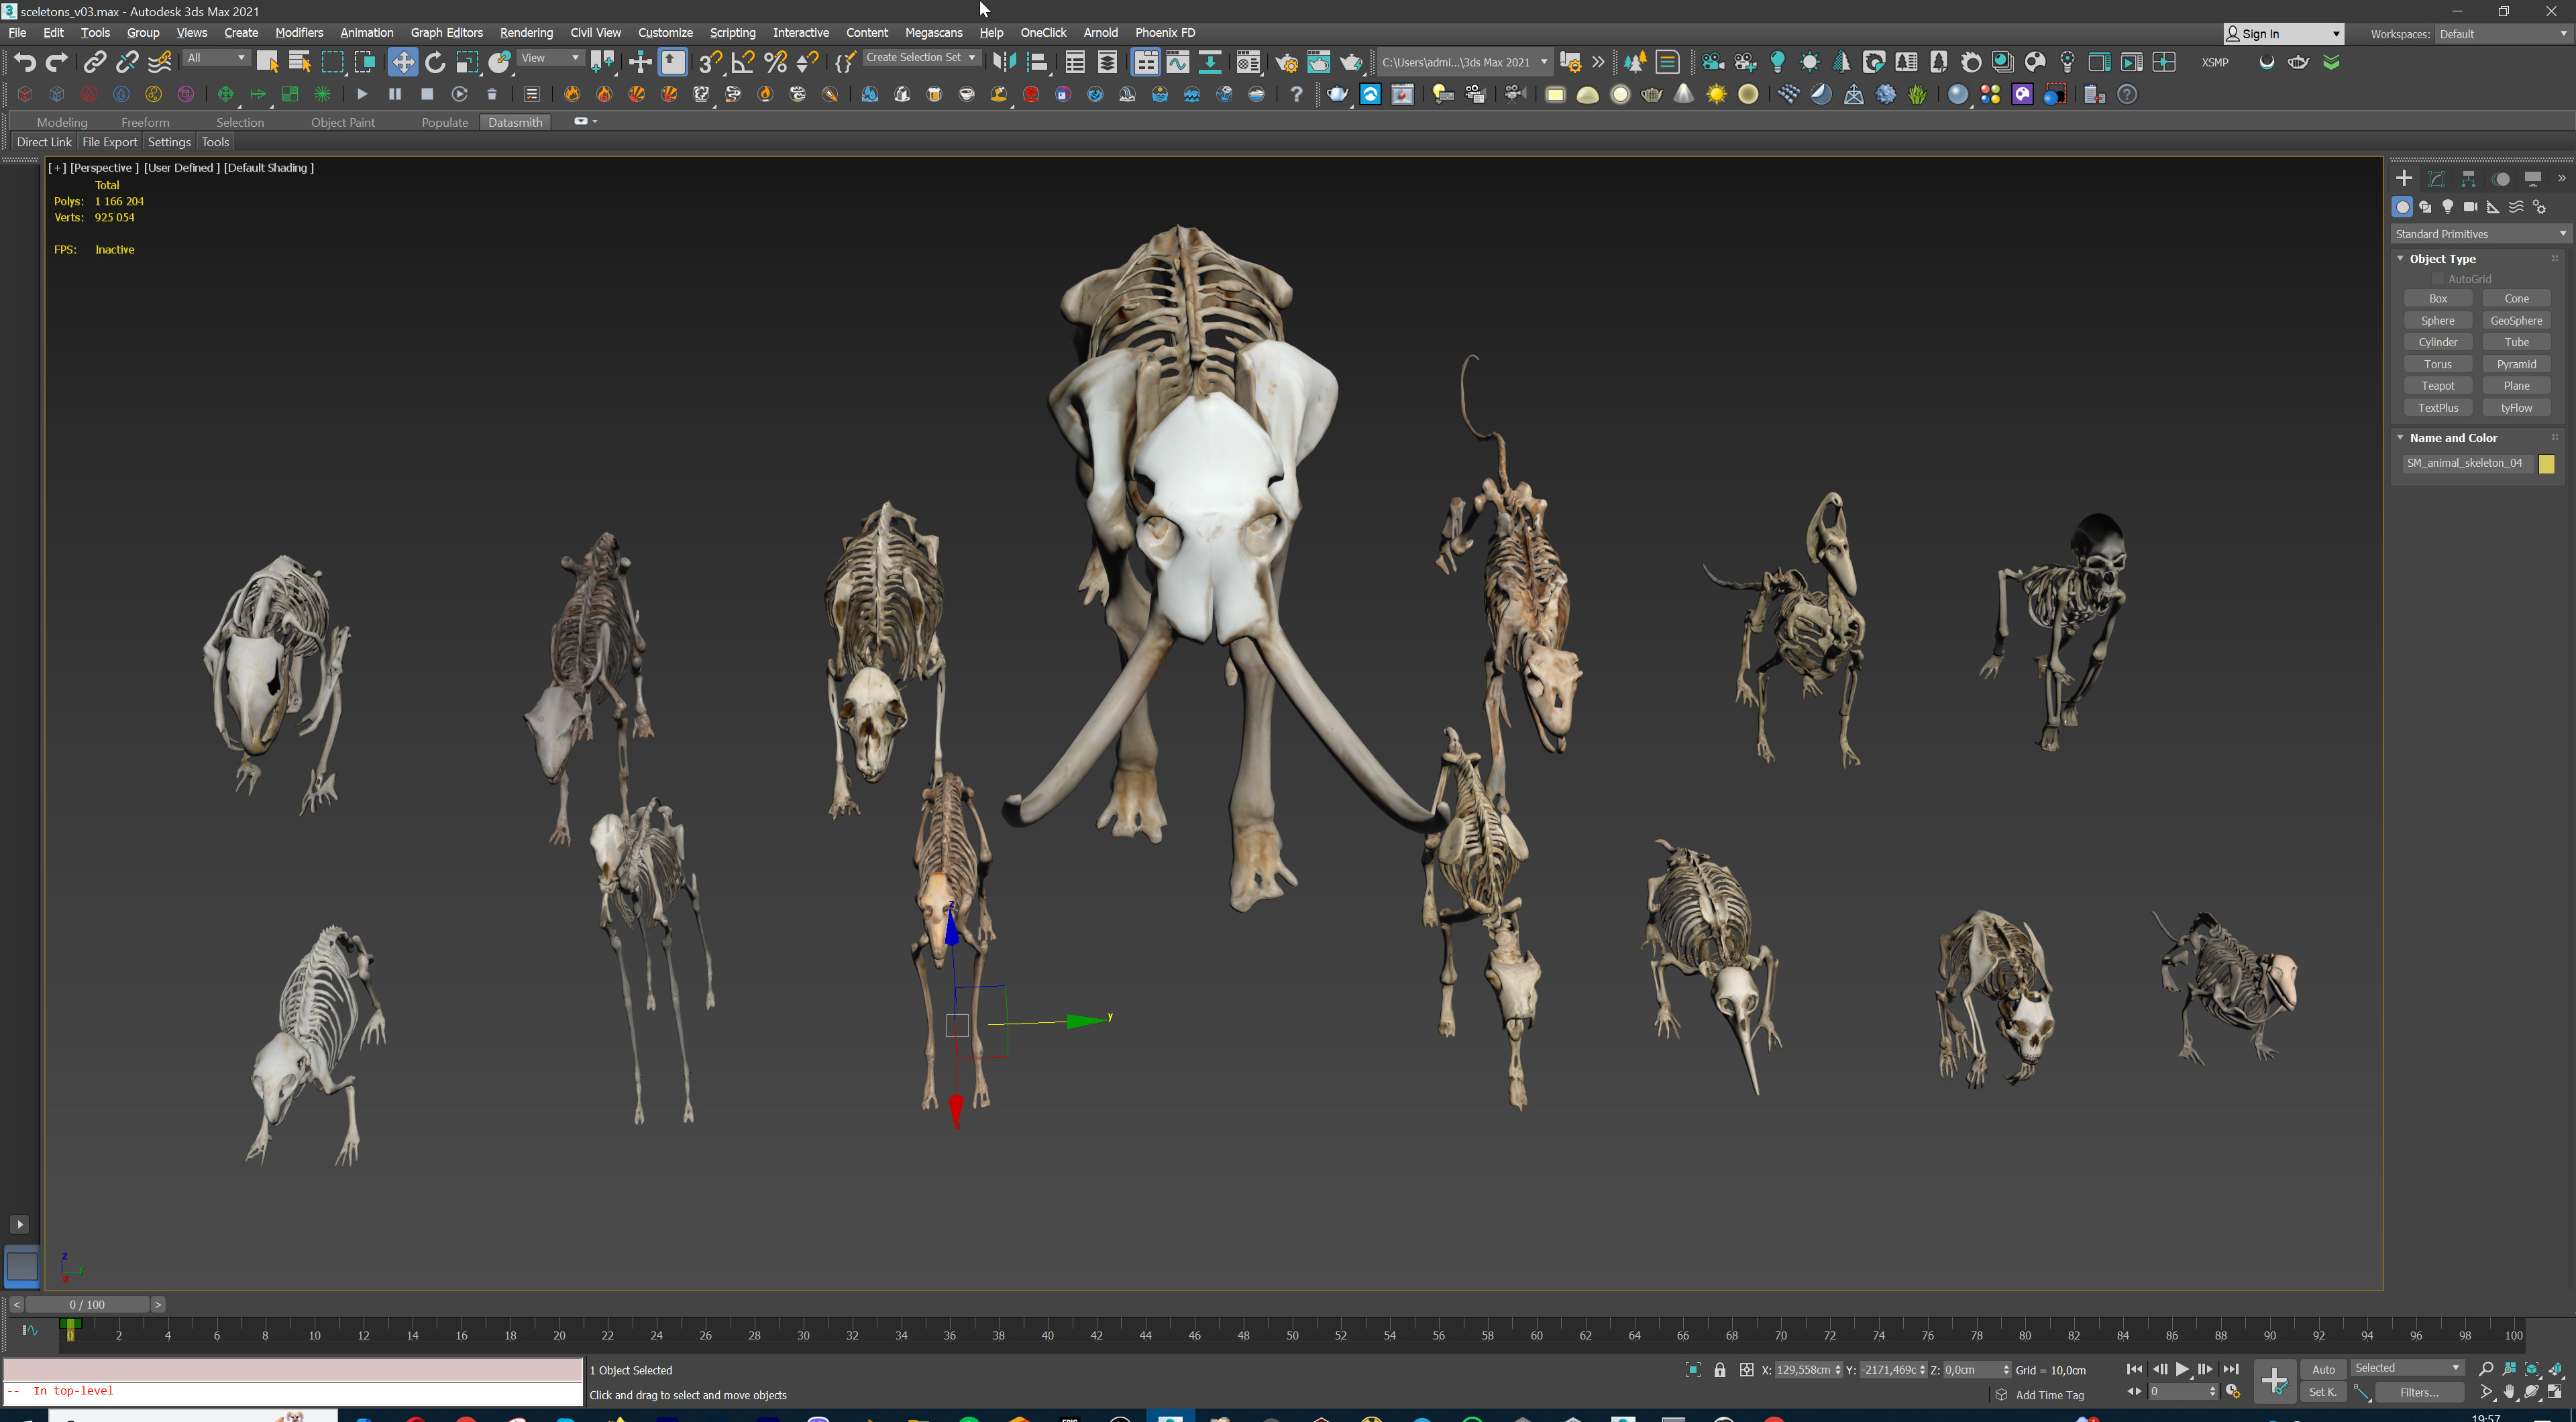Click the object name field SM_animal_skeleton_04
The height and width of the screenshot is (1422, 2576).
pyautogui.click(x=2468, y=463)
